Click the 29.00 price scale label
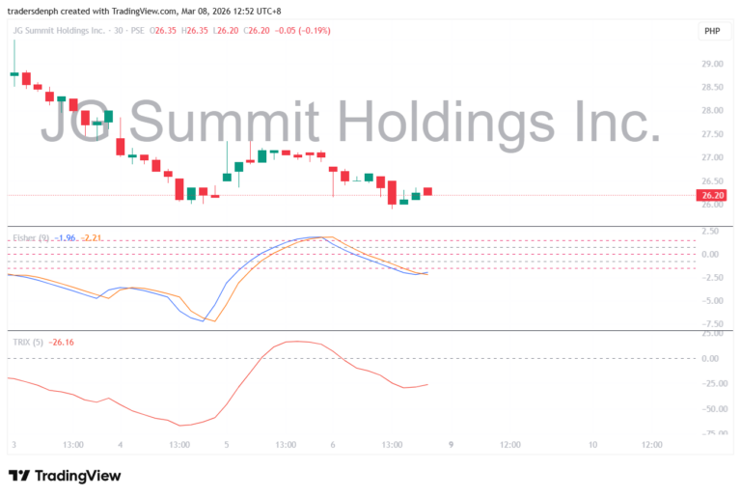 [x=712, y=64]
